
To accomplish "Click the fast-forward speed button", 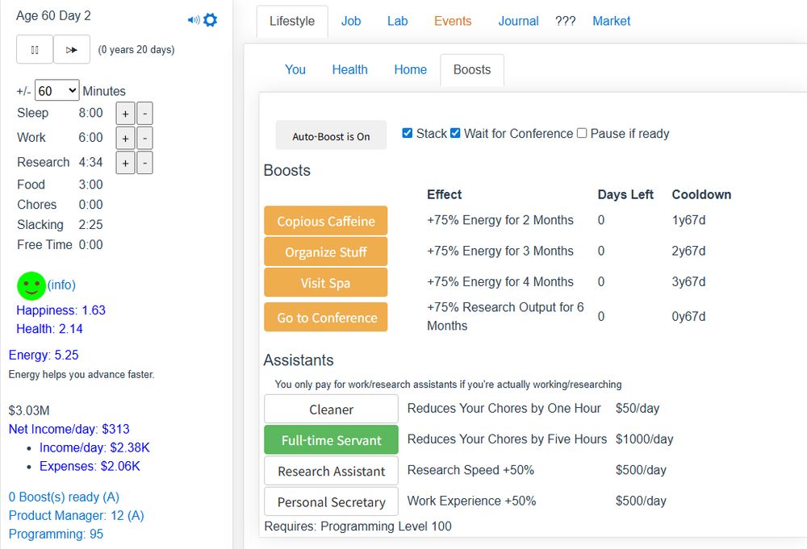I will [x=72, y=50].
